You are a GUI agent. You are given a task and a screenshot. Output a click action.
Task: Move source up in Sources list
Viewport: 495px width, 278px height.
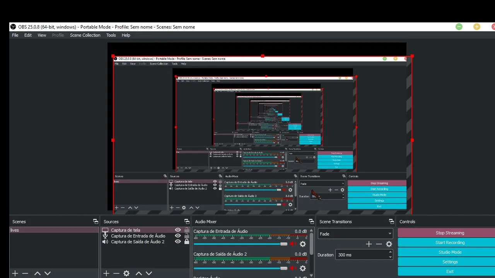coord(139,273)
